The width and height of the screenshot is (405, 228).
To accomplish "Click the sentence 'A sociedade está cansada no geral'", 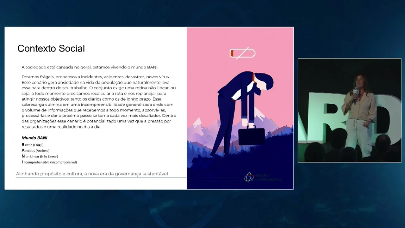I will [56, 67].
